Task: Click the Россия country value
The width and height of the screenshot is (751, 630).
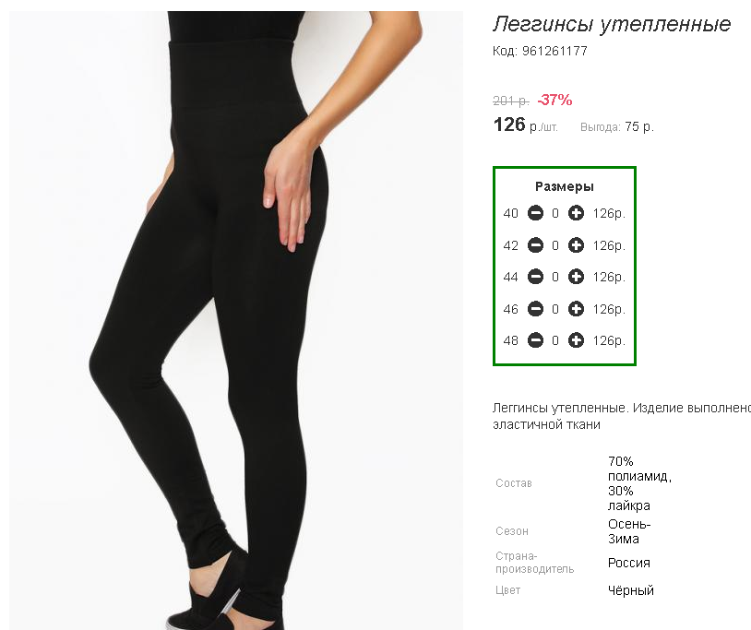Action: point(629,563)
